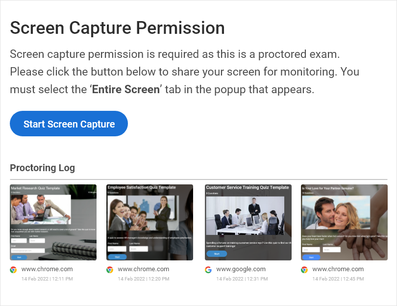Viewport: 397px width, 306px height.
Task: Click Chrome icon under Employee Satisfaction thumbnail
Action: [110, 269]
